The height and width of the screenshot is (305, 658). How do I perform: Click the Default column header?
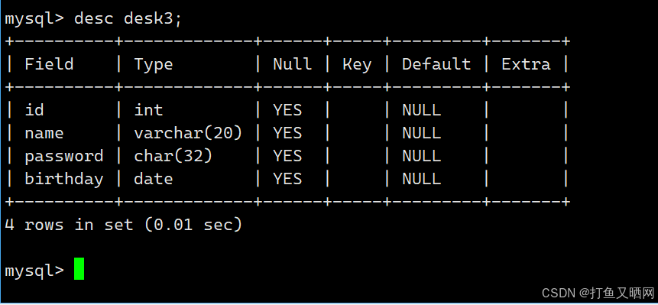[x=436, y=64]
